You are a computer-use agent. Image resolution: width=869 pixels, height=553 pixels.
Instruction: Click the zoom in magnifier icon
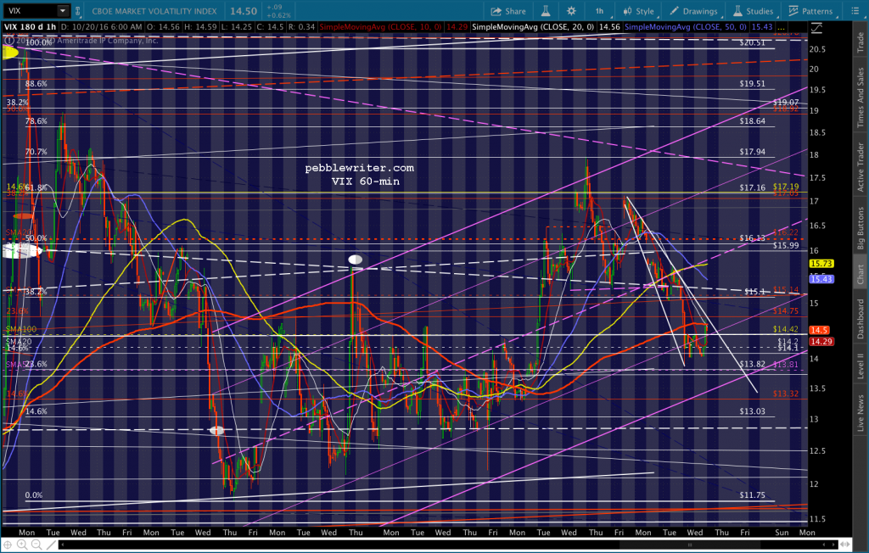click(x=22, y=545)
